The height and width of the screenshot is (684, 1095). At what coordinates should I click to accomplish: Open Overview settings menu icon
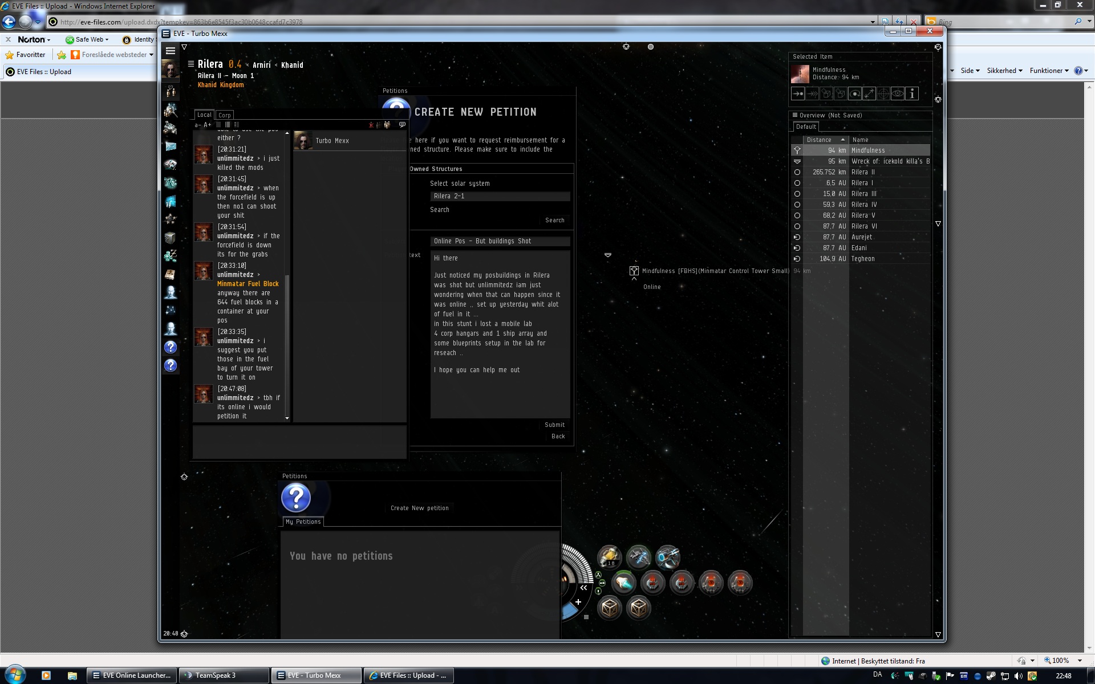coord(795,115)
